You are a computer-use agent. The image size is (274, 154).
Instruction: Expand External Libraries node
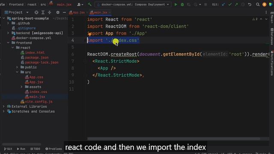tap(3, 107)
